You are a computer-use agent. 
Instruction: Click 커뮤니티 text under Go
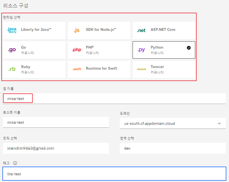tap(28, 53)
